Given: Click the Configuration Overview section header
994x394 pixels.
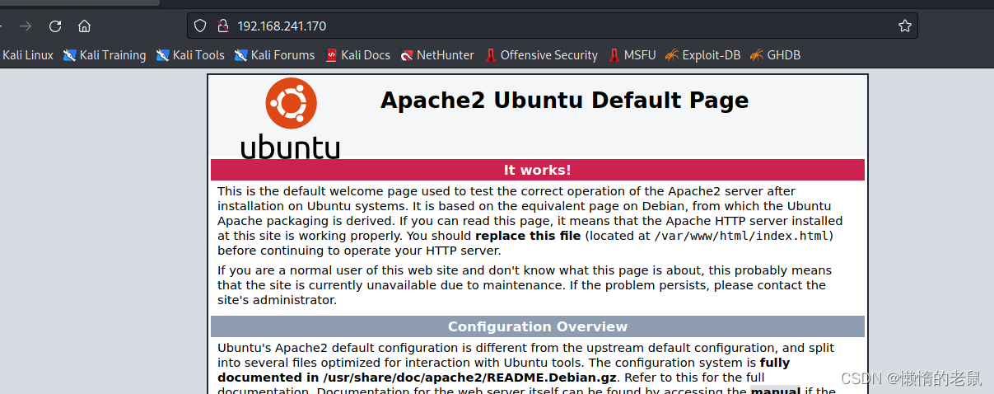Looking at the screenshot, I should pyautogui.click(x=538, y=326).
